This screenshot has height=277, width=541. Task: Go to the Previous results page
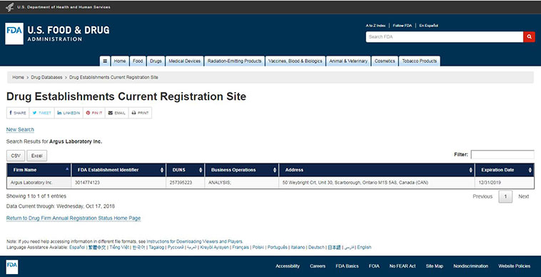(482, 196)
